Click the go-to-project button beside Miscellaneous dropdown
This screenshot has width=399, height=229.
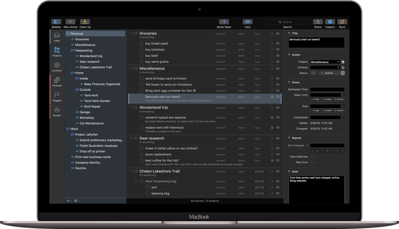[x=343, y=62]
